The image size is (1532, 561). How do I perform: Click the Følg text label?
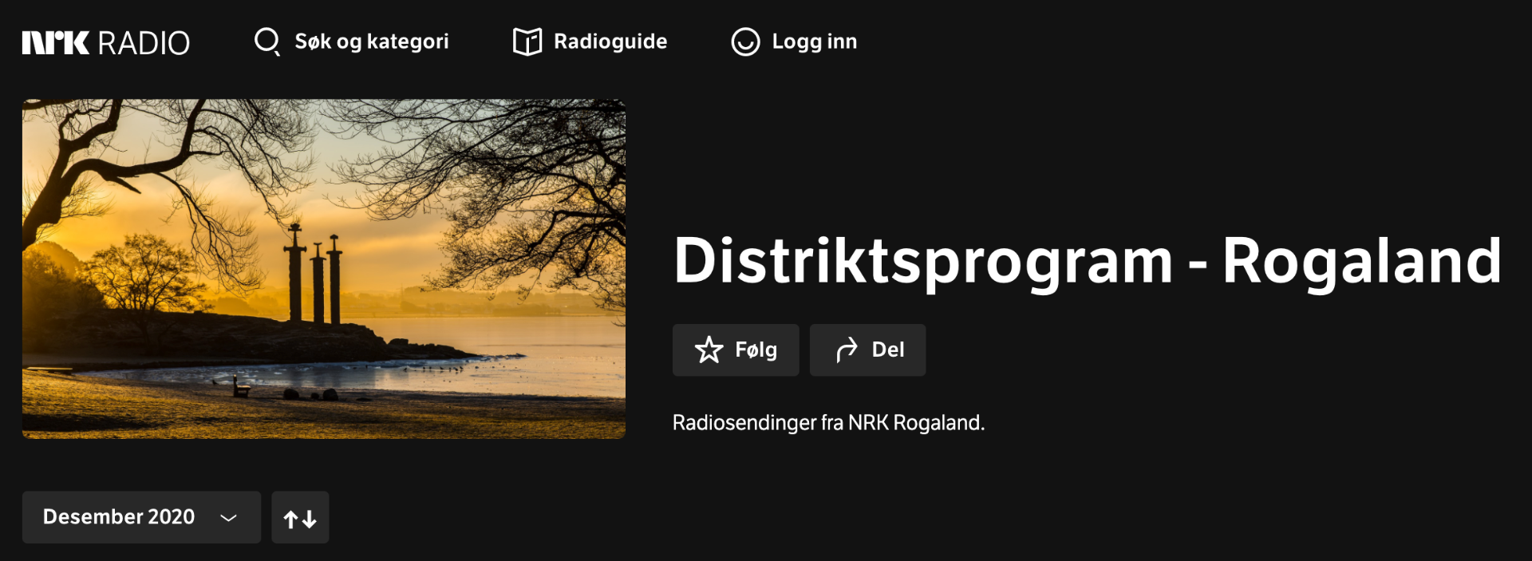(x=756, y=350)
